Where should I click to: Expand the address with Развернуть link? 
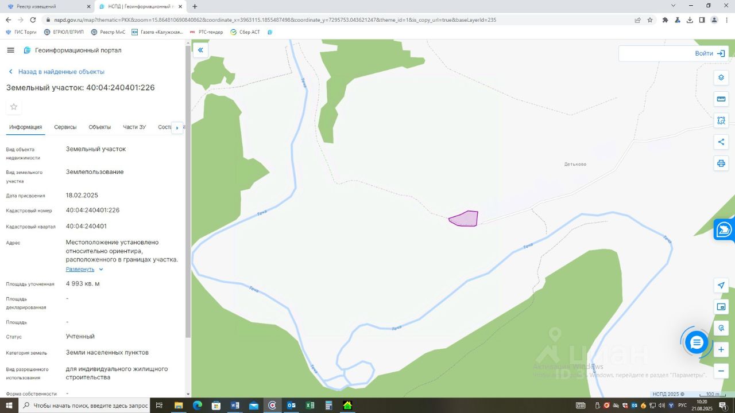pyautogui.click(x=84, y=269)
